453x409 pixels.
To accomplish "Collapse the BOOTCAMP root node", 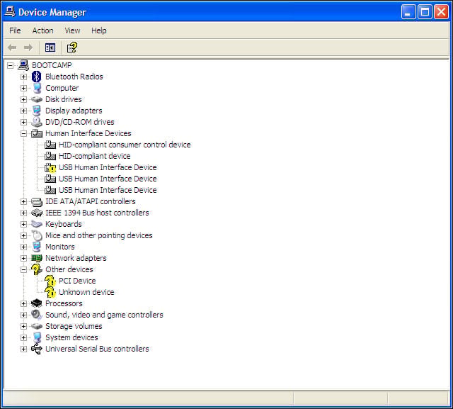I will [x=10, y=65].
